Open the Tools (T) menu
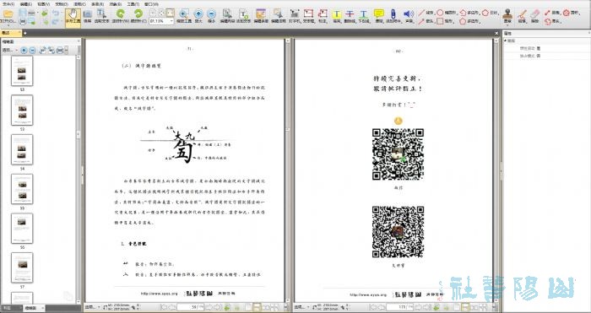This screenshot has width=591, height=313. pyautogui.click(x=133, y=4)
